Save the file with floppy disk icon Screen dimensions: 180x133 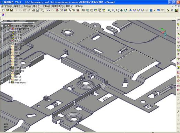pos(11,10)
